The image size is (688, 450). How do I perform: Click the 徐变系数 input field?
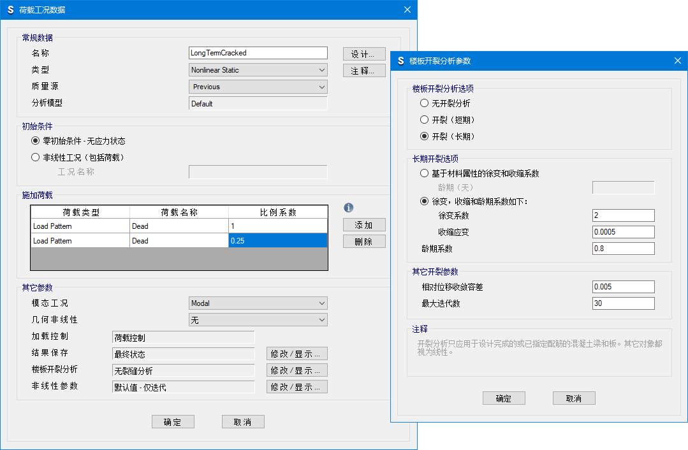623,215
